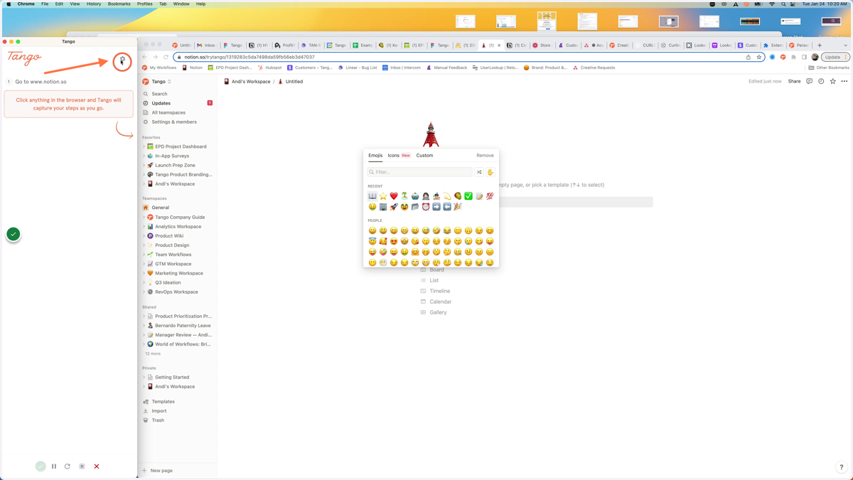853x480 pixels.
Task: Open Q3 Ideation teamspace
Action: point(168,282)
